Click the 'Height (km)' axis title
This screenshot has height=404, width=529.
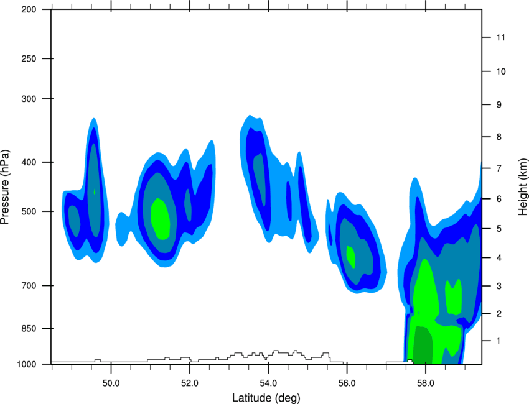tap(523, 186)
